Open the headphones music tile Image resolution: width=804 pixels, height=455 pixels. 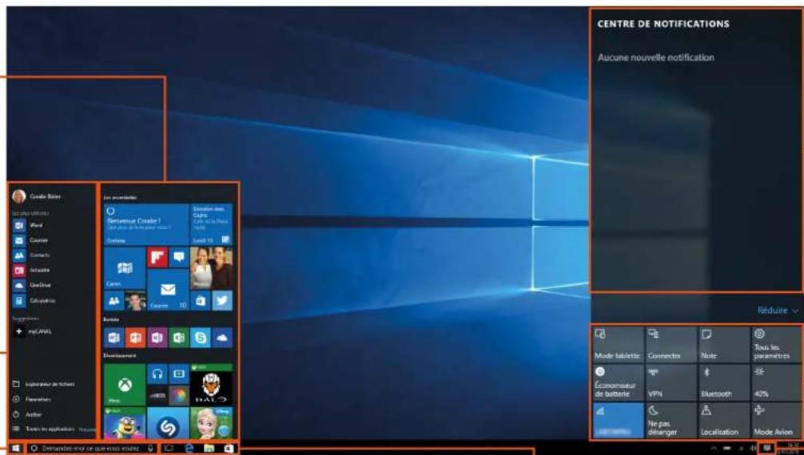tap(157, 374)
